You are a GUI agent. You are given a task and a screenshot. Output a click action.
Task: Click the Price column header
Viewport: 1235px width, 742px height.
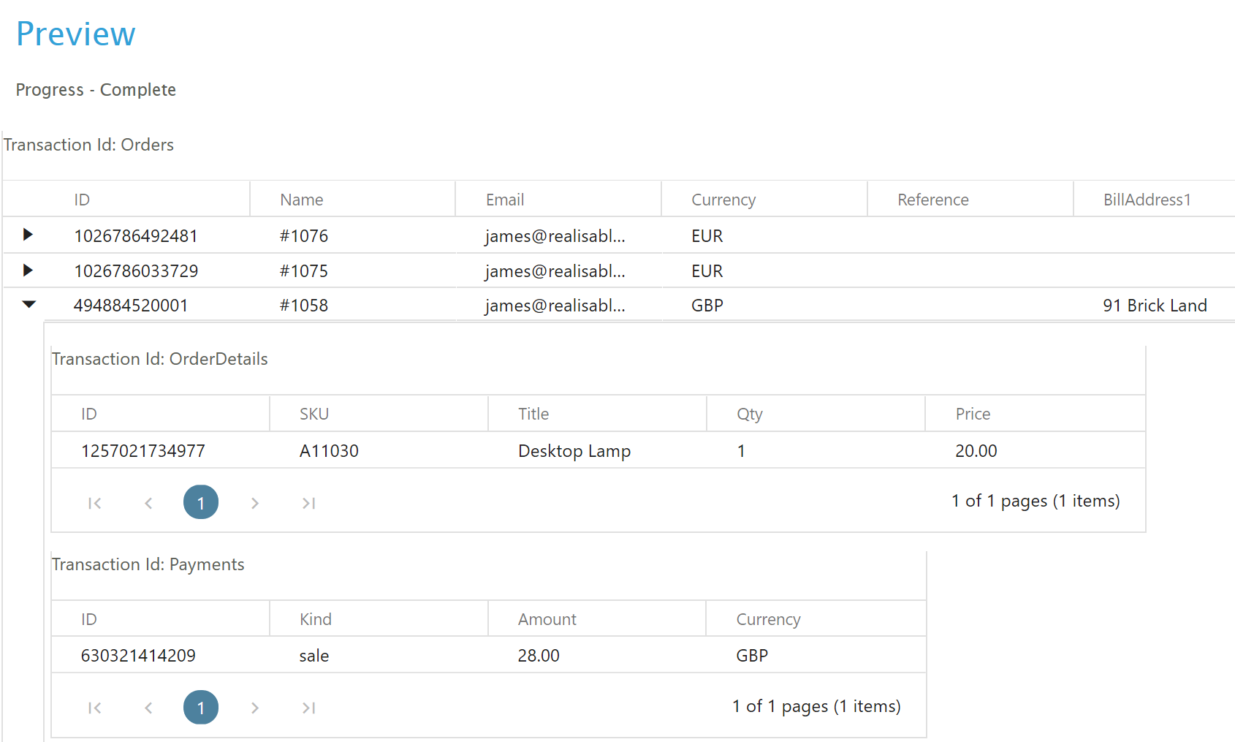coord(973,414)
